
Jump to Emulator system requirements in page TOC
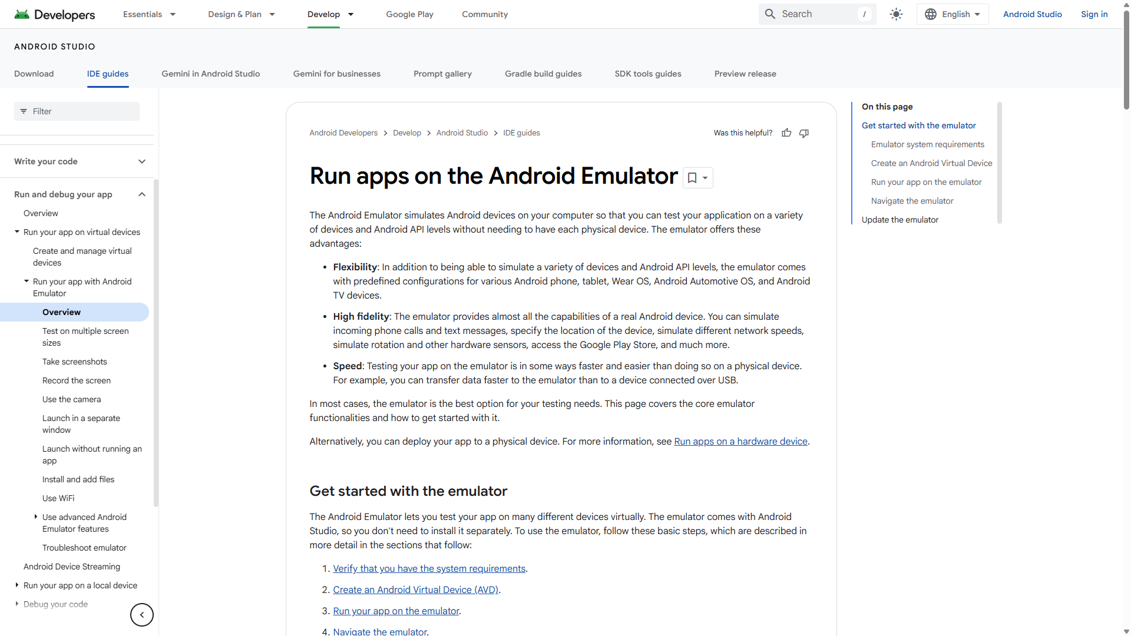tap(928, 144)
